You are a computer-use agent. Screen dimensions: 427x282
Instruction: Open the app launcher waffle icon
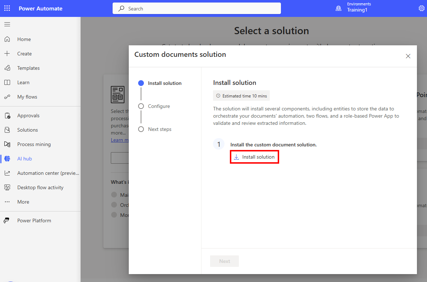click(7, 8)
